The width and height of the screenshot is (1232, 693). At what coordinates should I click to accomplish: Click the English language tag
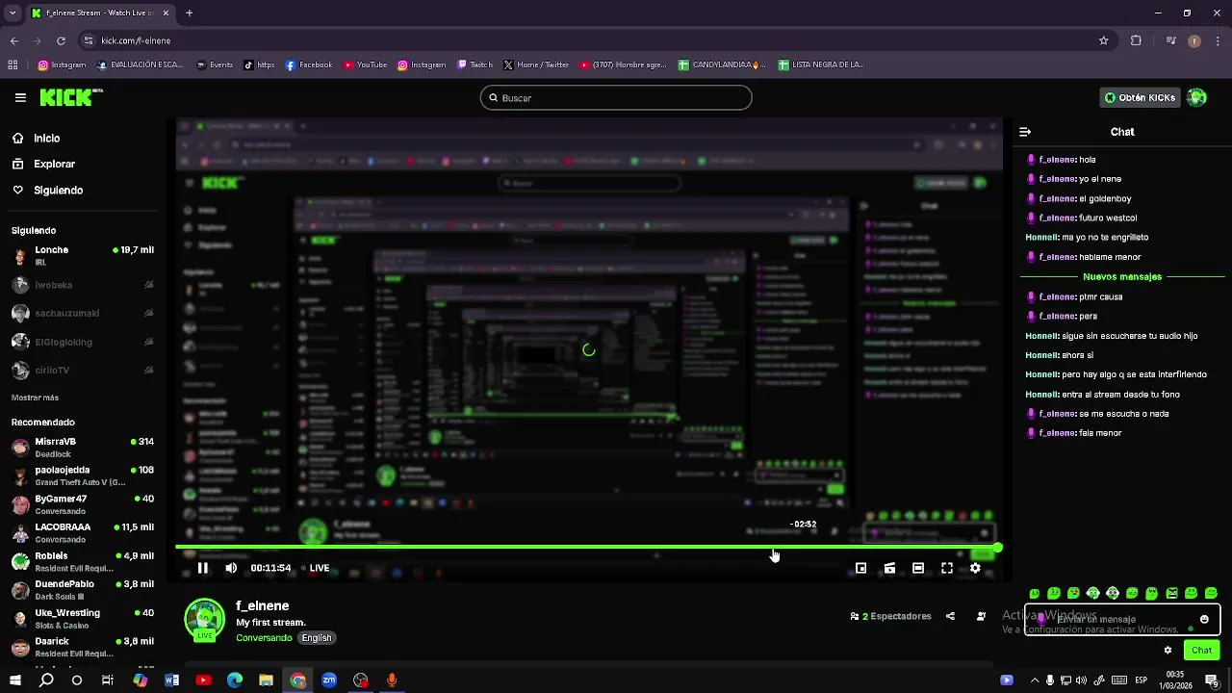pyautogui.click(x=316, y=638)
